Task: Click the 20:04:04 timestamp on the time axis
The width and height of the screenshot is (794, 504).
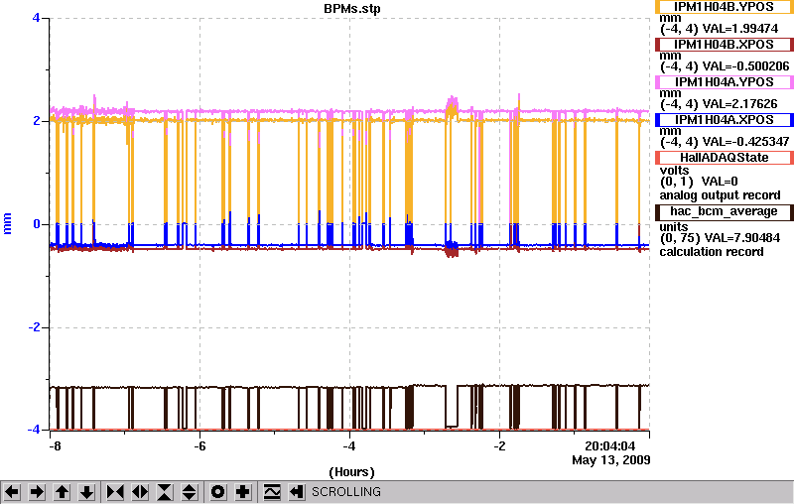Action: pyautogui.click(x=610, y=446)
